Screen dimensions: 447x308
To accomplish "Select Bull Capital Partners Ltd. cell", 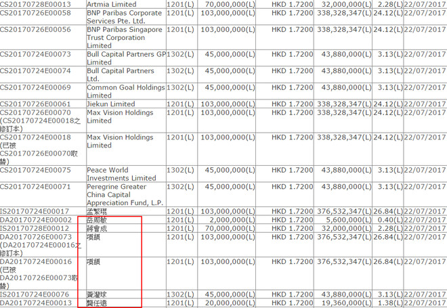I will click(121, 74).
